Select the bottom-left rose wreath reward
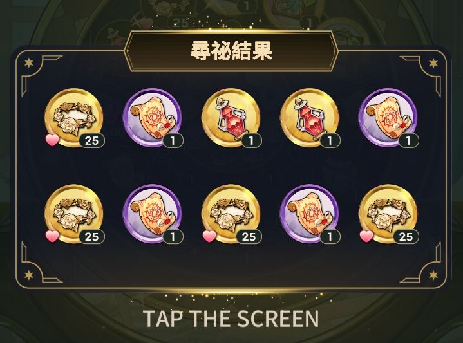Screen dimensions: 463x343 74,214
